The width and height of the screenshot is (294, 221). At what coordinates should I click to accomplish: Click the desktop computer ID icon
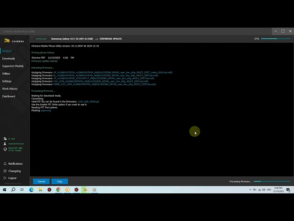(x=5, y=149)
